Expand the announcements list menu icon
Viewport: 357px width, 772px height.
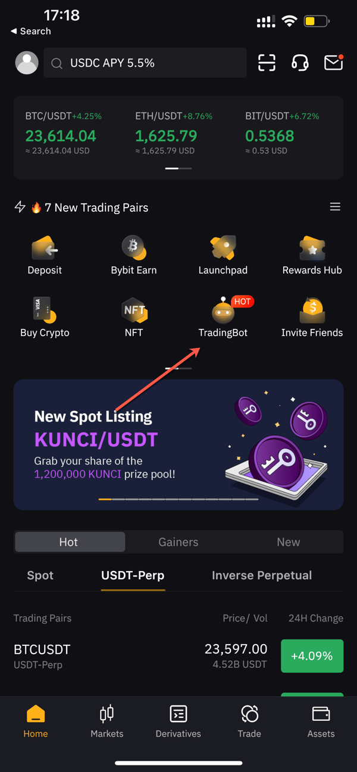pyautogui.click(x=335, y=207)
